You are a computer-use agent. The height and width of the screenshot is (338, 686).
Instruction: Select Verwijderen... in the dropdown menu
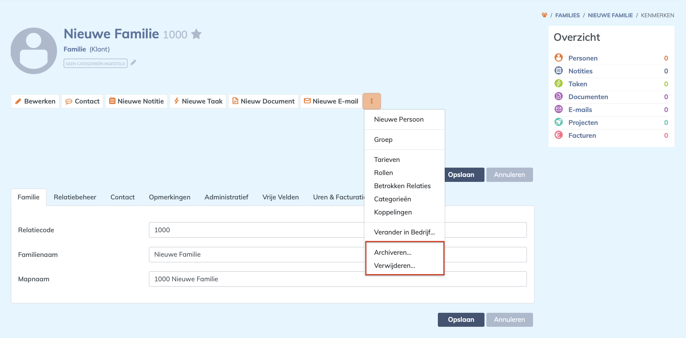[x=394, y=265]
